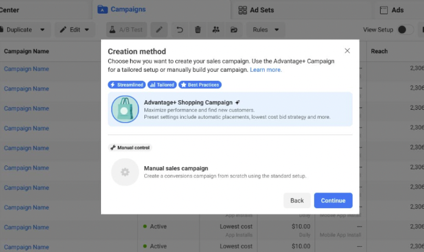Click the Best Practices badge
This screenshot has width=424, height=252.
(200, 85)
